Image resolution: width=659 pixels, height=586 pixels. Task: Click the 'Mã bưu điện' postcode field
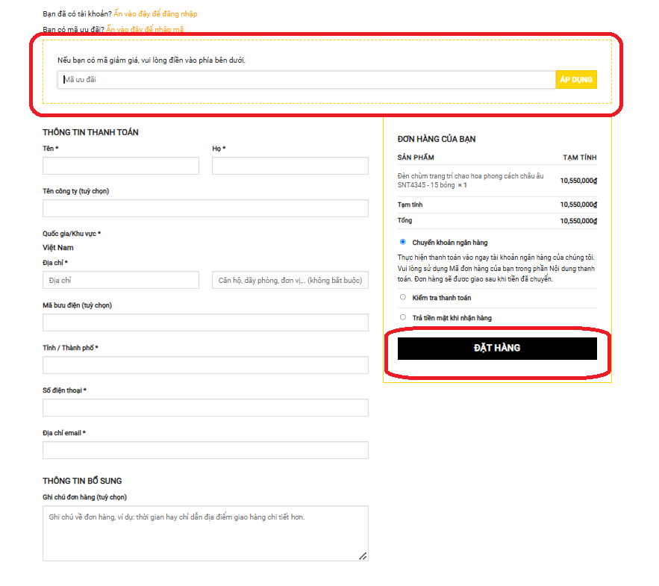[x=205, y=322]
